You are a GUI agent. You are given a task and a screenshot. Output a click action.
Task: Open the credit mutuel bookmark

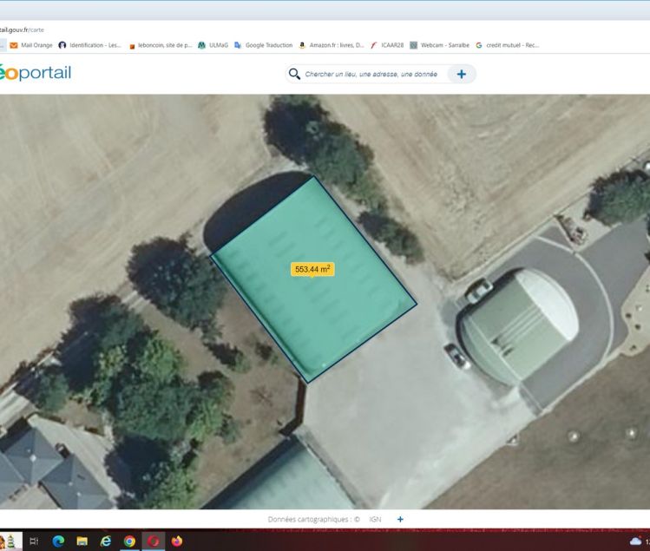coord(508,45)
